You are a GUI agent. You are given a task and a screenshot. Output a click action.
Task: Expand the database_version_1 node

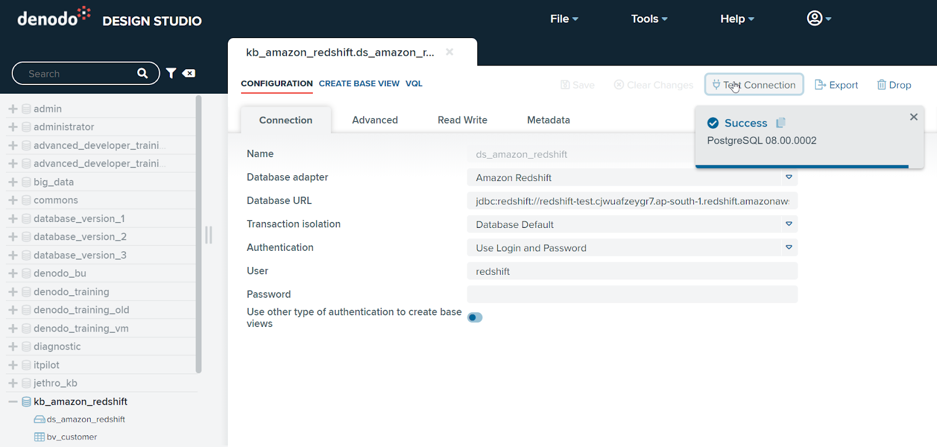(x=13, y=219)
